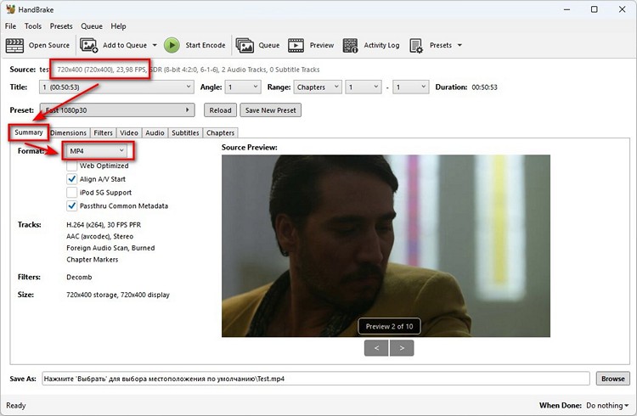
Task: Show the next preview image
Action: [402, 348]
